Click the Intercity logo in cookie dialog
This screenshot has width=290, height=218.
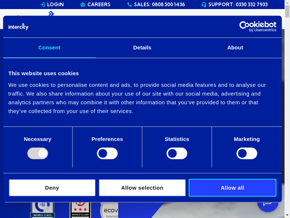(18, 27)
